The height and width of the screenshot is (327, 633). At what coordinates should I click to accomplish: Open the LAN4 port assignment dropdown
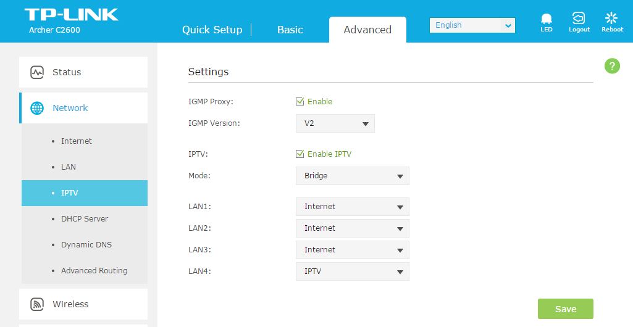coord(352,271)
